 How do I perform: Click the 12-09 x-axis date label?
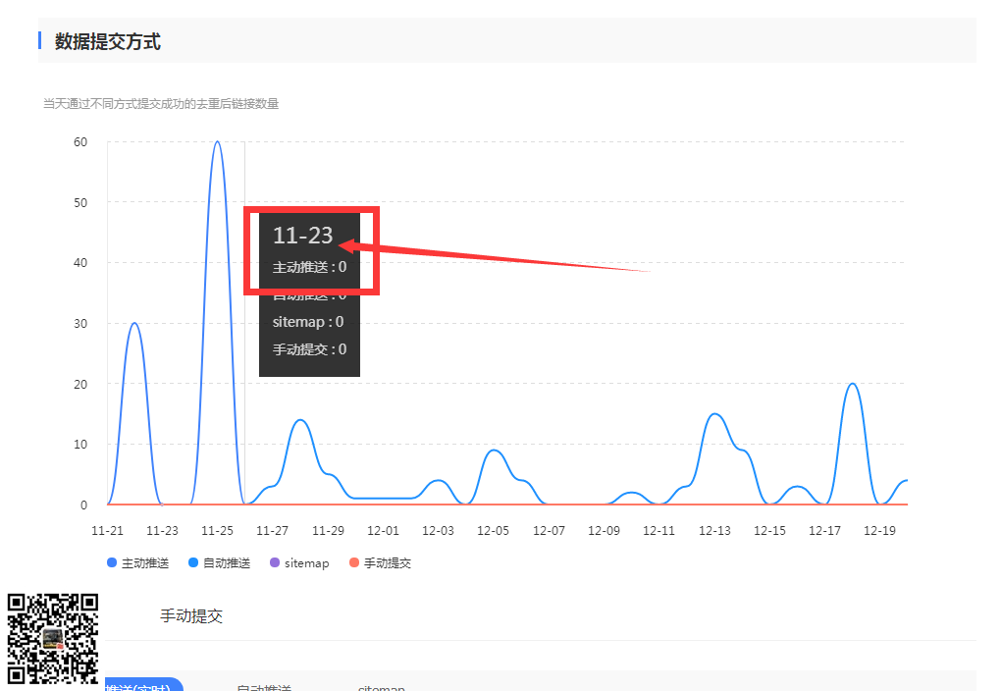(x=604, y=531)
